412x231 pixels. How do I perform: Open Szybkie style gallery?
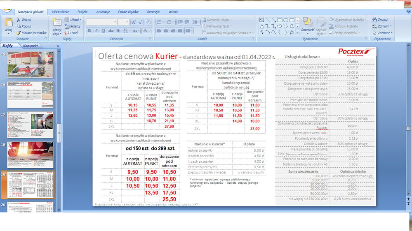click(321, 27)
